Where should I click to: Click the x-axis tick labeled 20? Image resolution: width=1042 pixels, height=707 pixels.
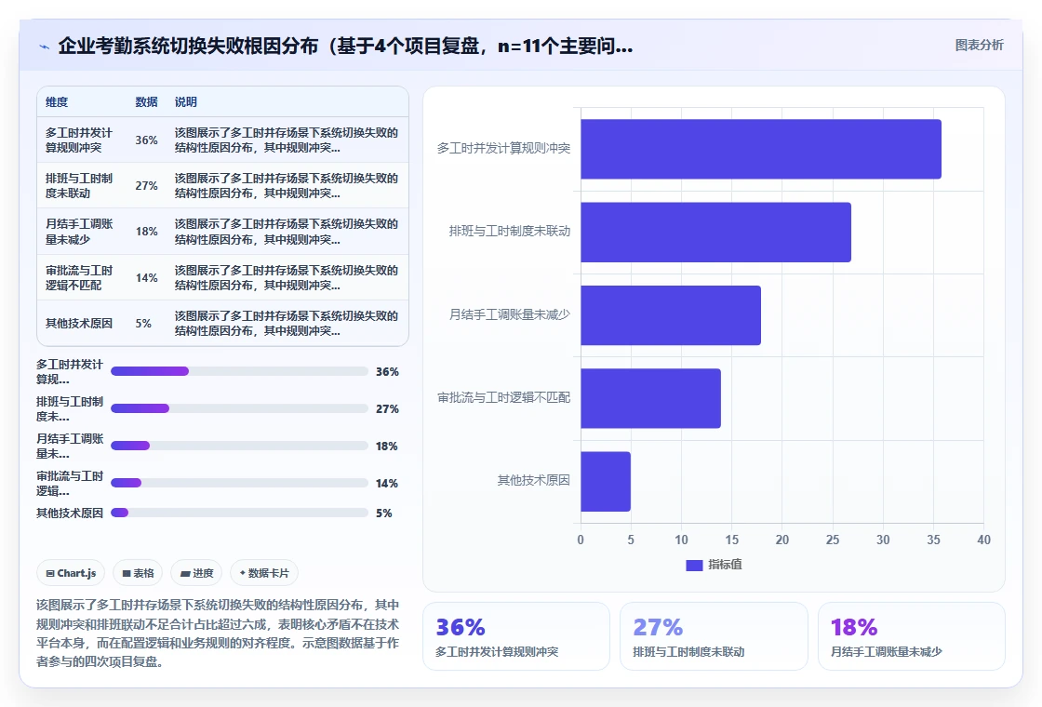(782, 540)
